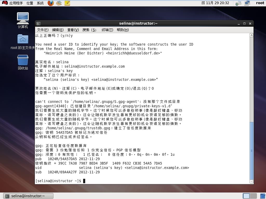The height and width of the screenshot is (199, 266).
Task: Switch to the second workspace in pager
Action: [253, 196]
